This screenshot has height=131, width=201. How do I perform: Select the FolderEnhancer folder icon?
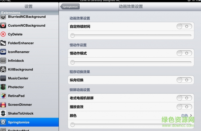pyautogui.click(x=3, y=43)
